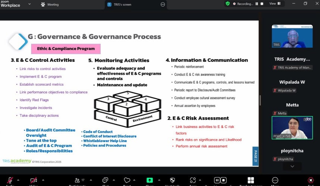Open Breakout rooms
320x186 pixels.
(x=251, y=180)
